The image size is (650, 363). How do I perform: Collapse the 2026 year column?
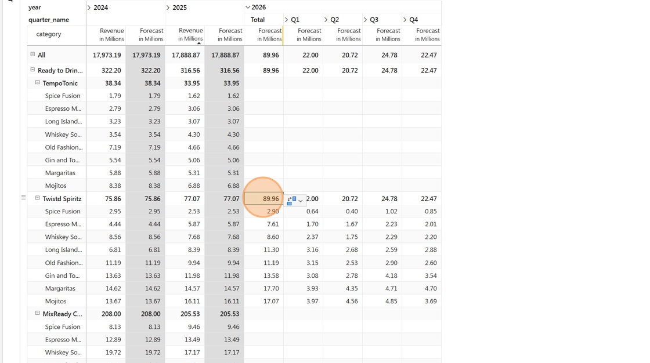[x=248, y=7]
